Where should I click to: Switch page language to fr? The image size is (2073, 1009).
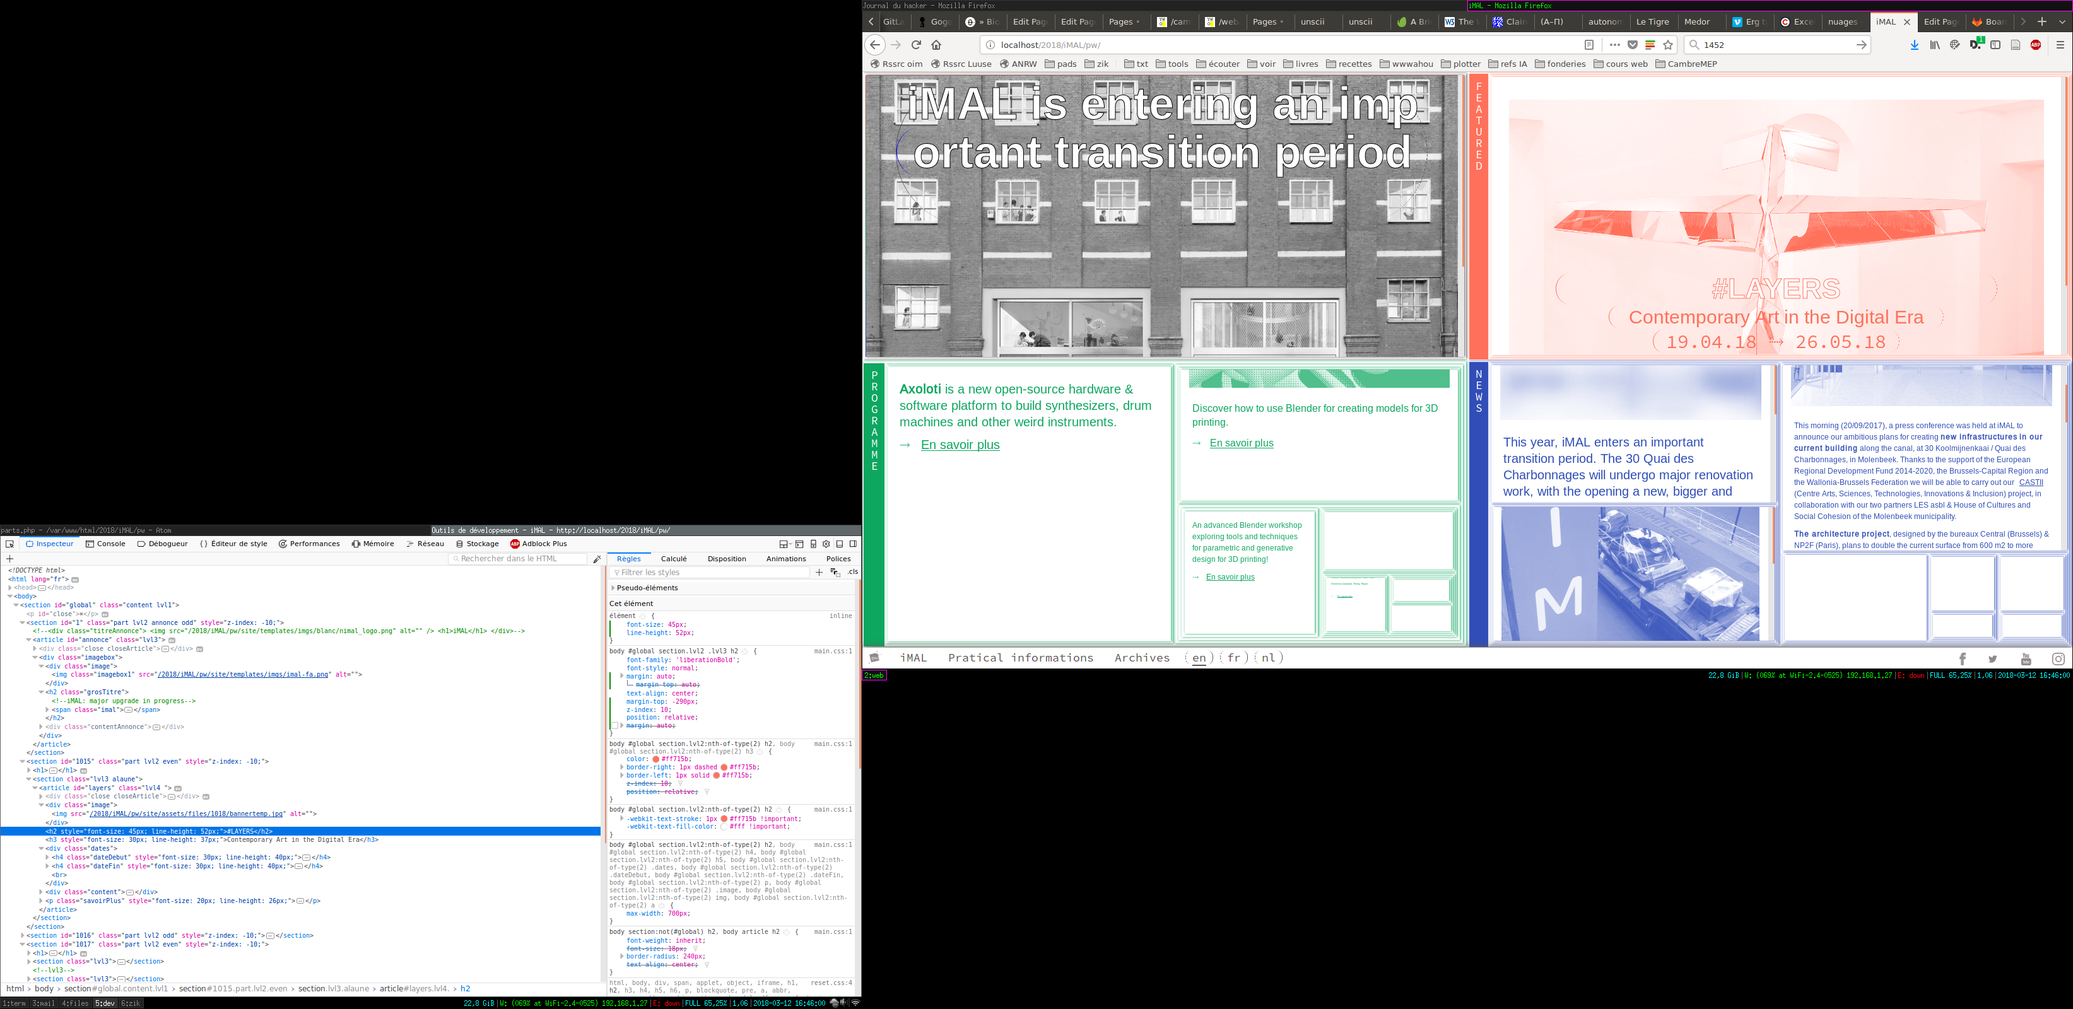[x=1234, y=657]
